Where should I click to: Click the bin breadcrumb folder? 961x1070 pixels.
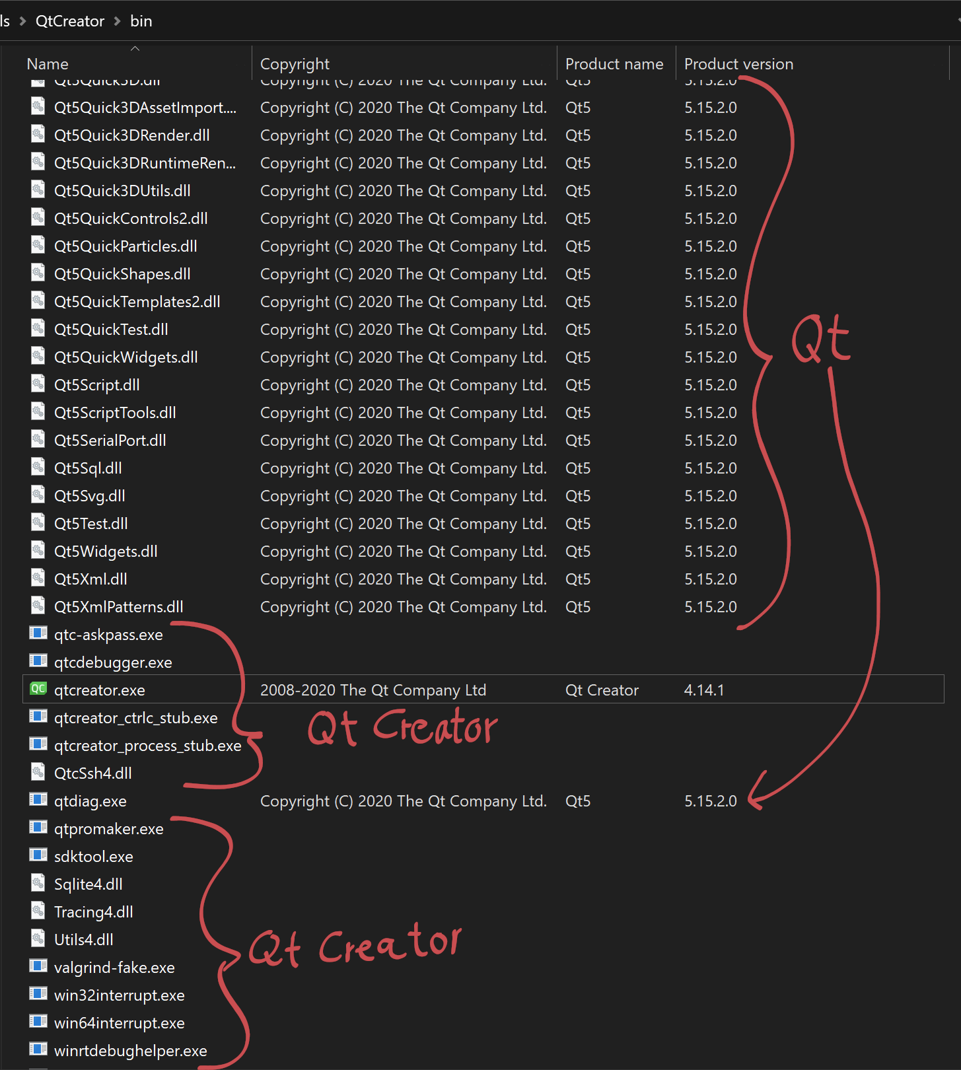click(x=141, y=21)
